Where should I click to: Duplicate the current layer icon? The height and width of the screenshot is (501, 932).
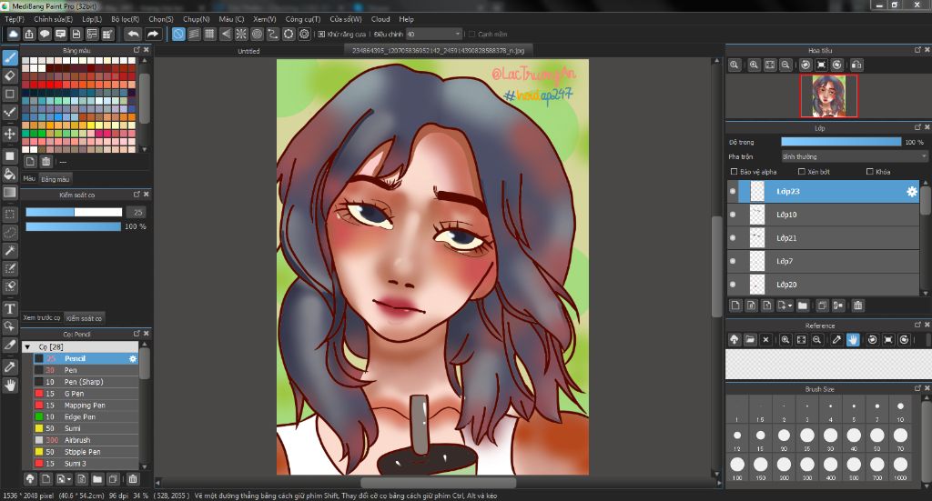(x=822, y=306)
